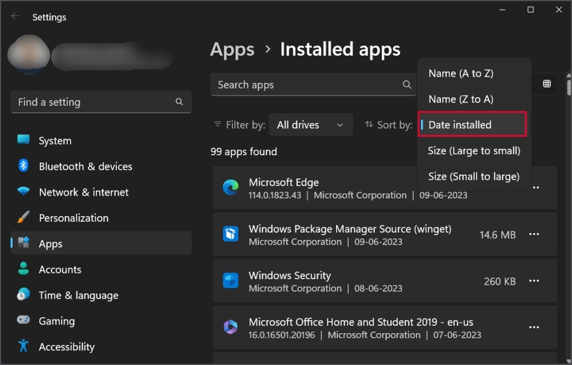Sort apps by Name (Z to A)
The image size is (572, 365).
point(473,99)
